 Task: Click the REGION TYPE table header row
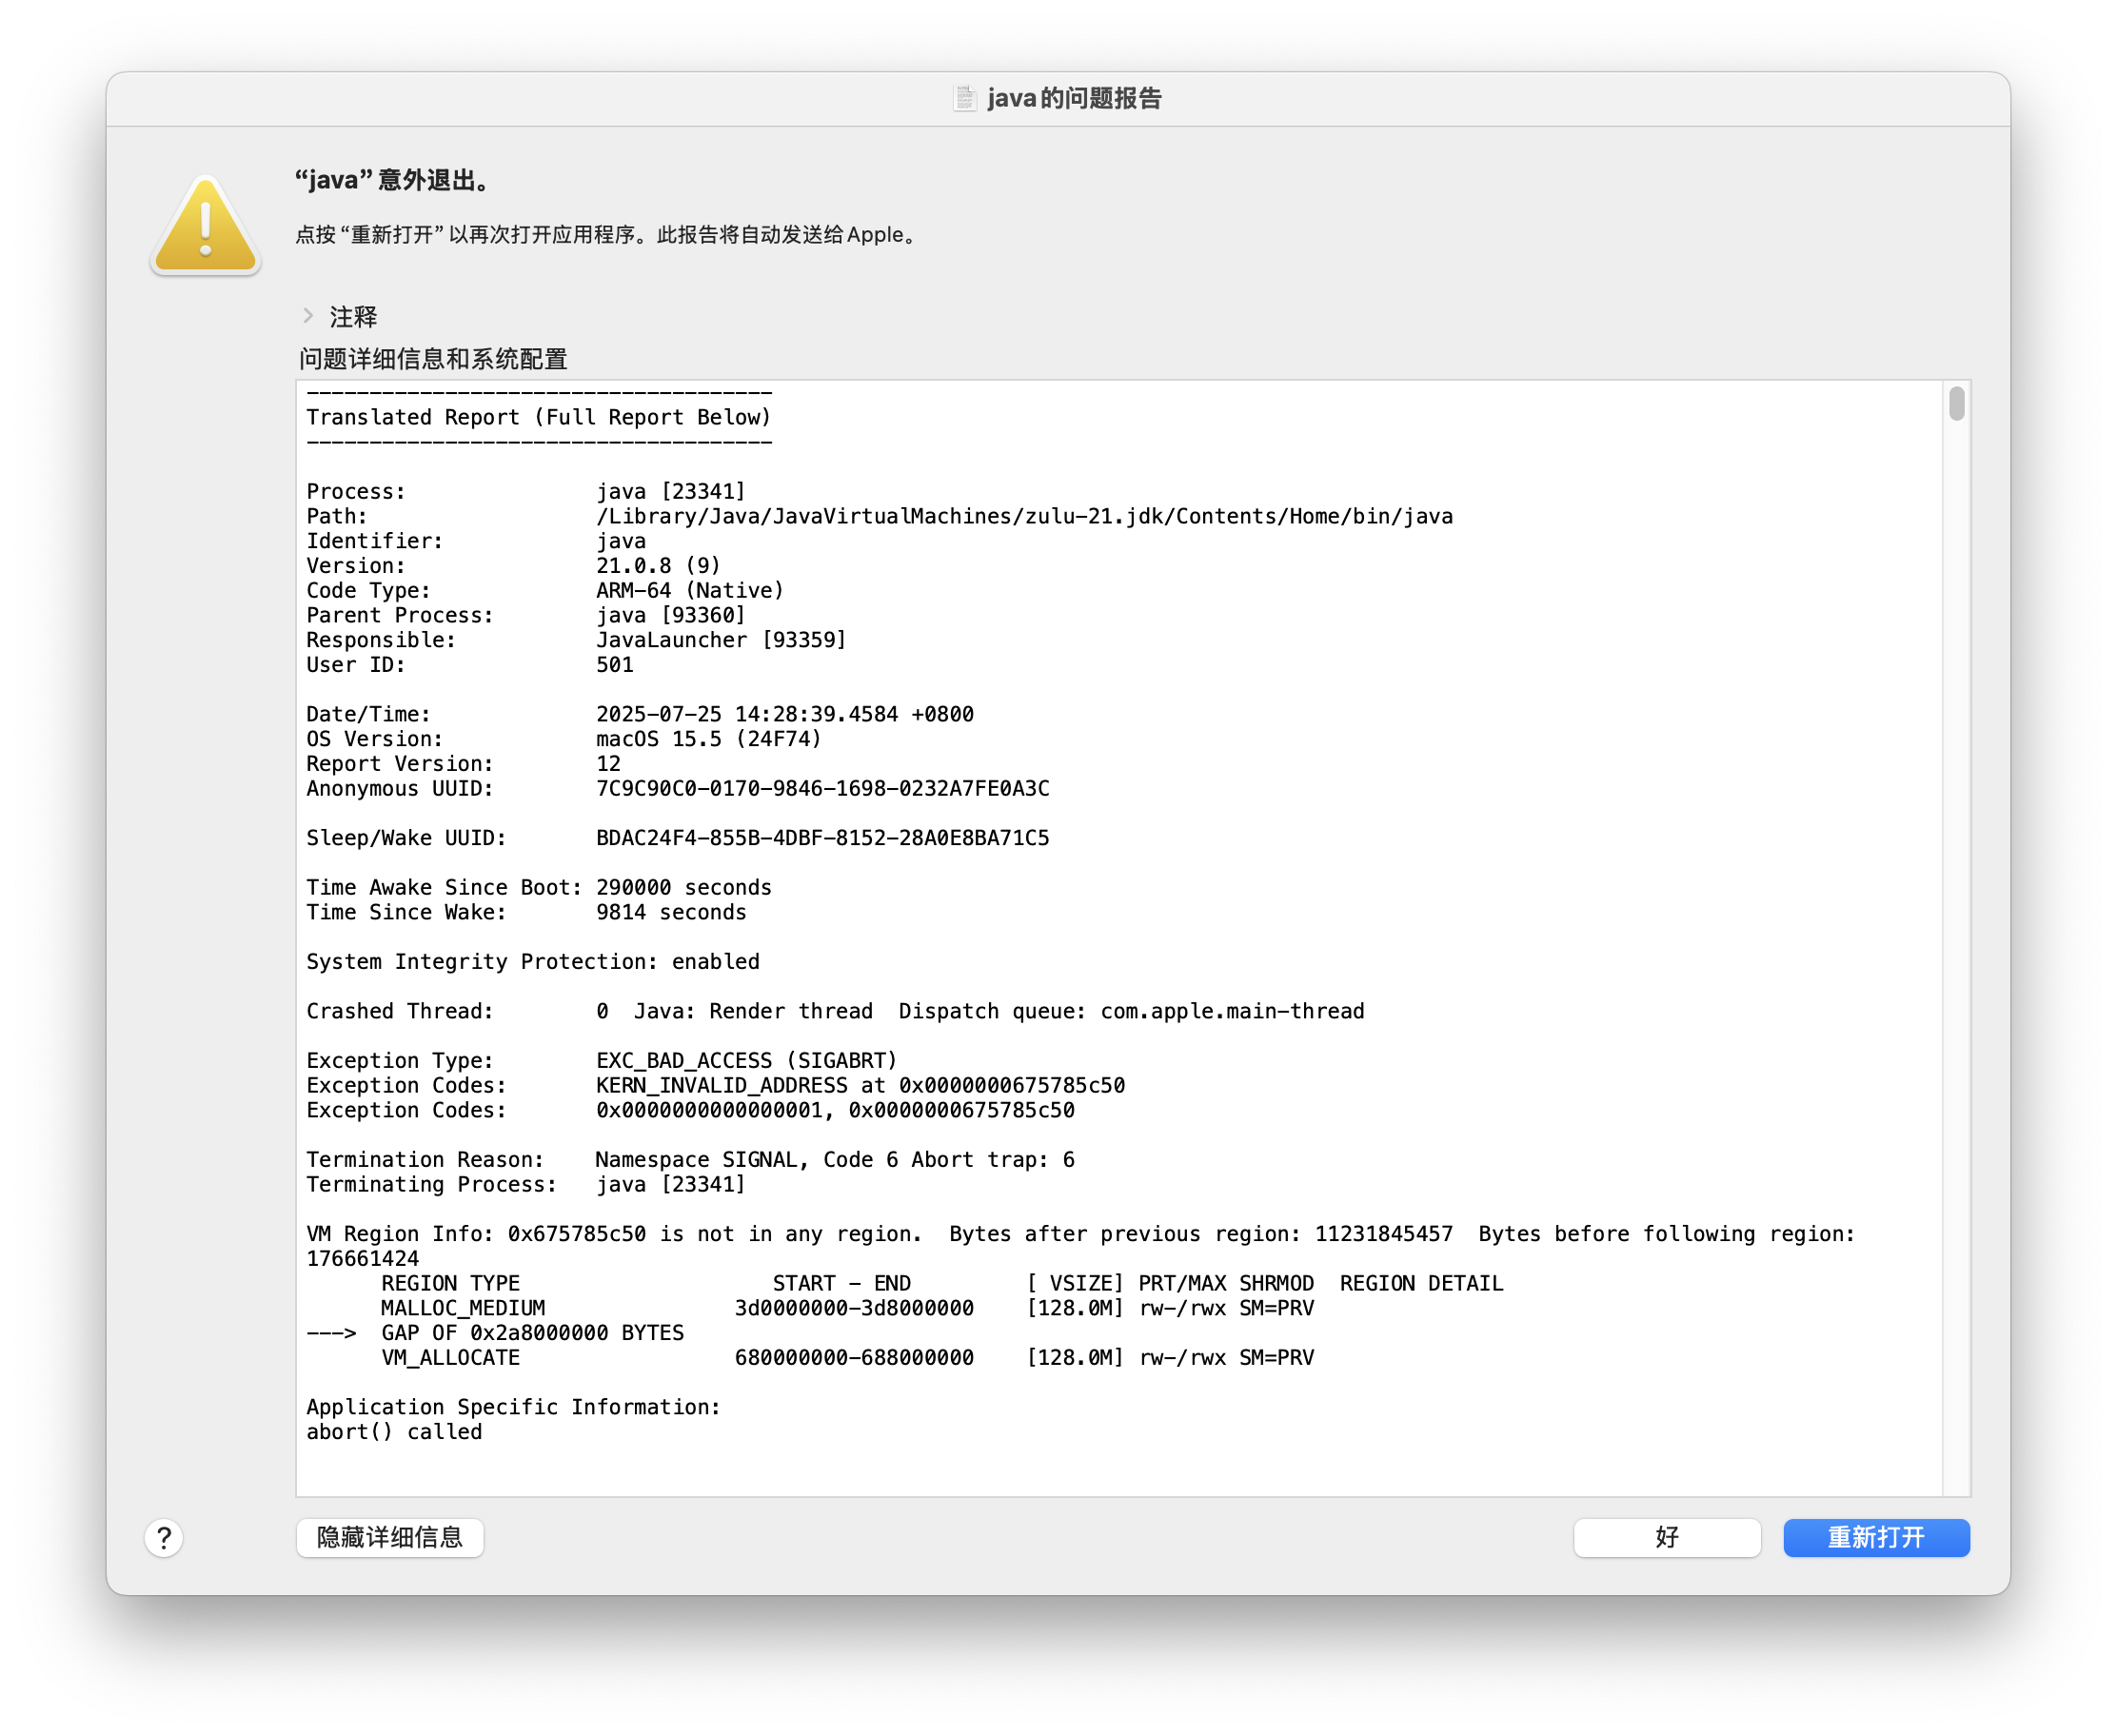tap(942, 1284)
